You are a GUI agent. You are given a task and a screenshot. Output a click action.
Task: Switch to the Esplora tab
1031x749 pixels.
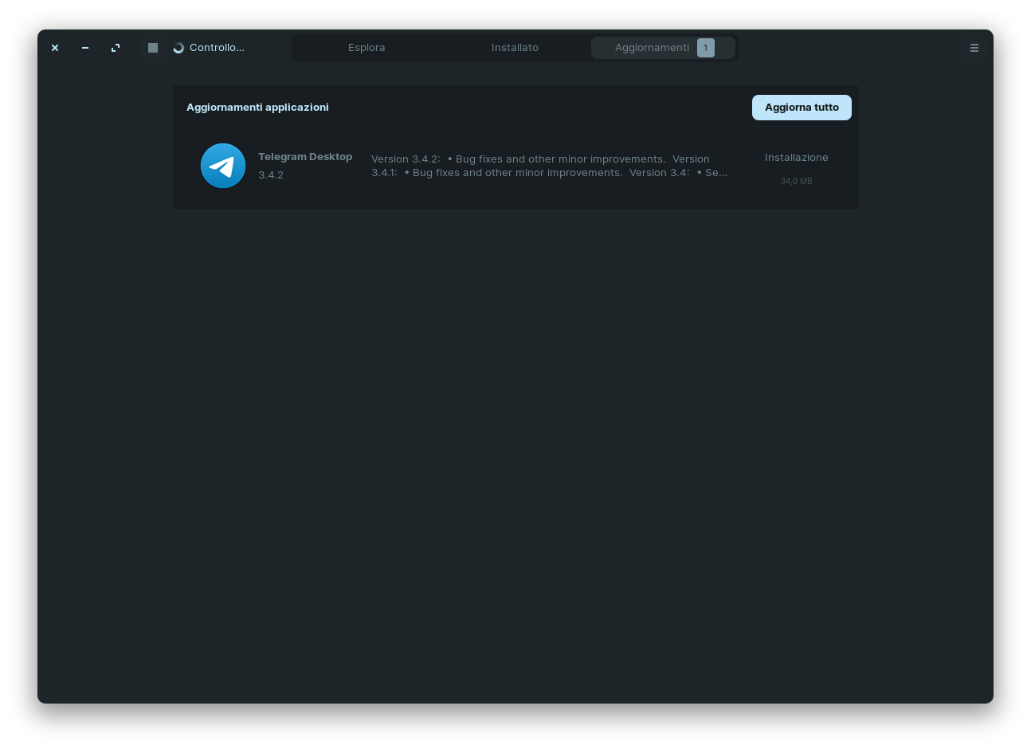(367, 48)
